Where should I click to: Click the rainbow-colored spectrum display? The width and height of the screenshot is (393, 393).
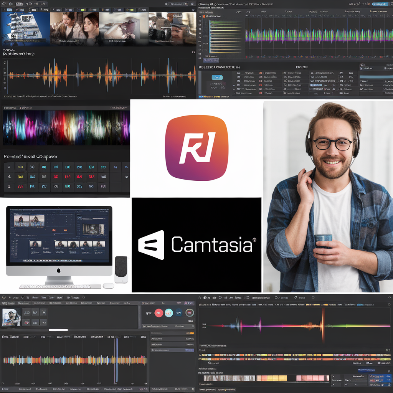tap(66, 128)
